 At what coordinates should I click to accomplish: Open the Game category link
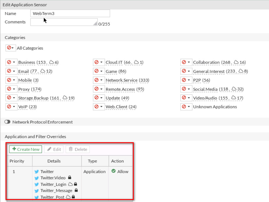[x=112, y=71]
